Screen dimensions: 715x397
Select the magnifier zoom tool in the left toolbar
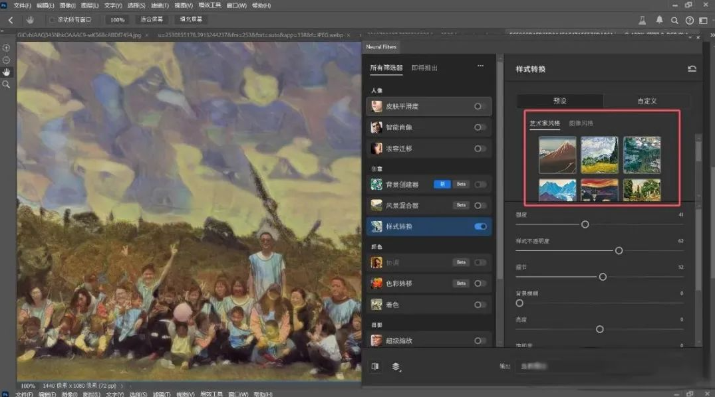[7, 84]
